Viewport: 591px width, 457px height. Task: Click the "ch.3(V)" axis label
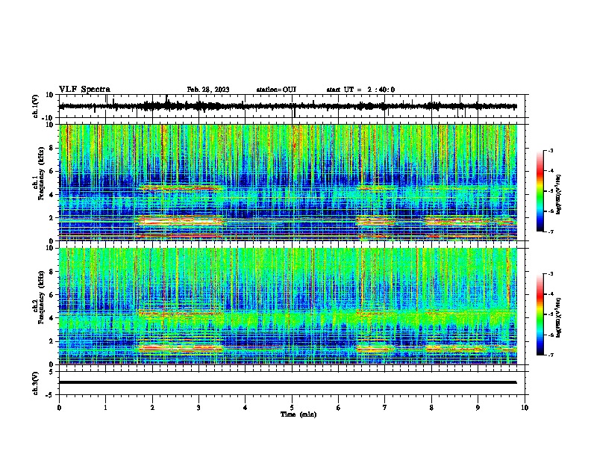35,383
